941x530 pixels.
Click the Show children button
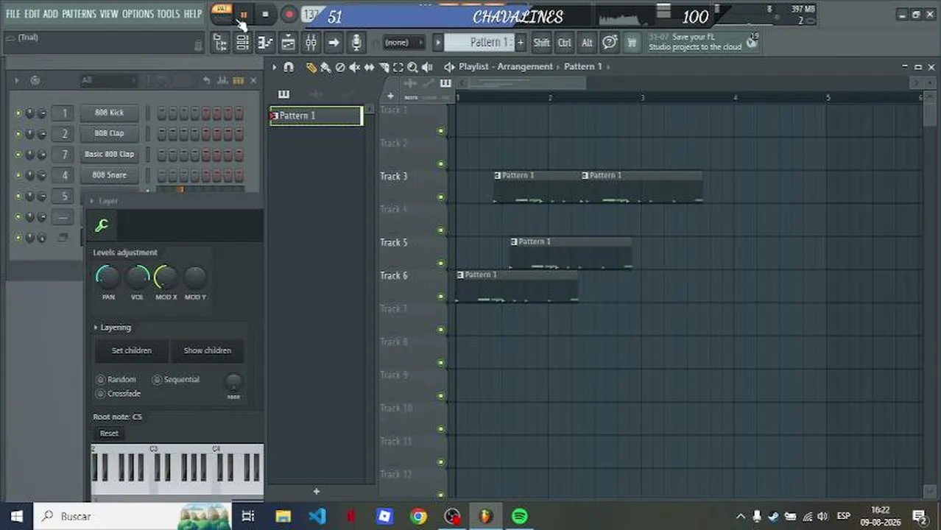pos(207,350)
